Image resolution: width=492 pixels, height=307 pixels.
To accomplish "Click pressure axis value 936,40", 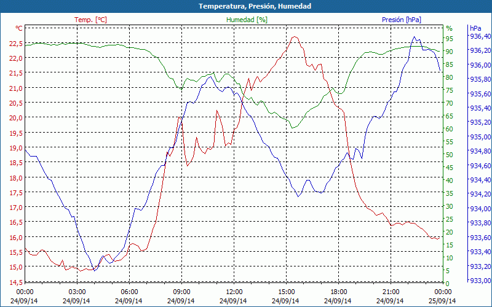I will [480, 36].
